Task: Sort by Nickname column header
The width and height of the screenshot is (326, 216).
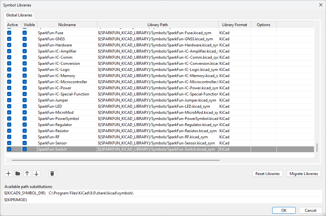Action: [67, 25]
